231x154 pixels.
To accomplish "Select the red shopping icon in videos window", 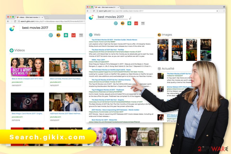I will tap(73, 35).
